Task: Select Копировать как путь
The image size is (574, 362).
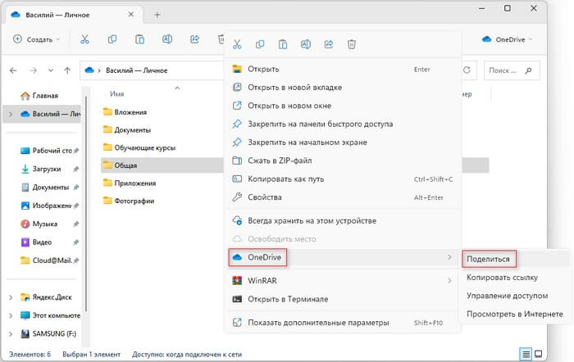Action: [x=342, y=179]
